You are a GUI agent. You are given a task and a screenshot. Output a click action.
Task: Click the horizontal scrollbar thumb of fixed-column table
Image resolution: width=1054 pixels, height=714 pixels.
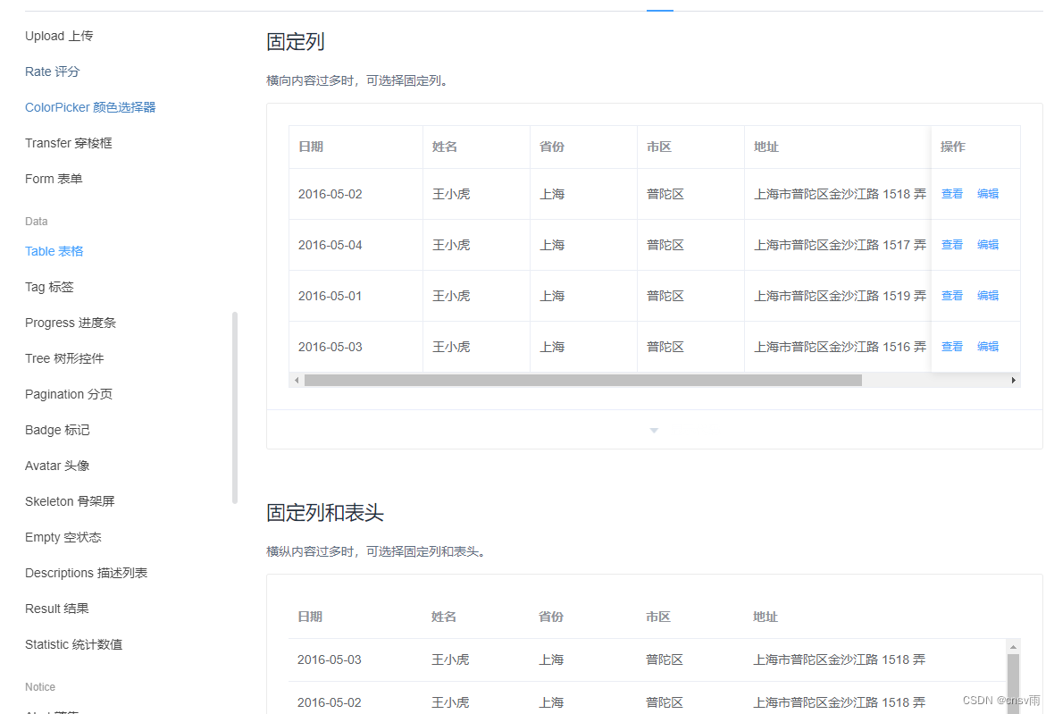[582, 381]
